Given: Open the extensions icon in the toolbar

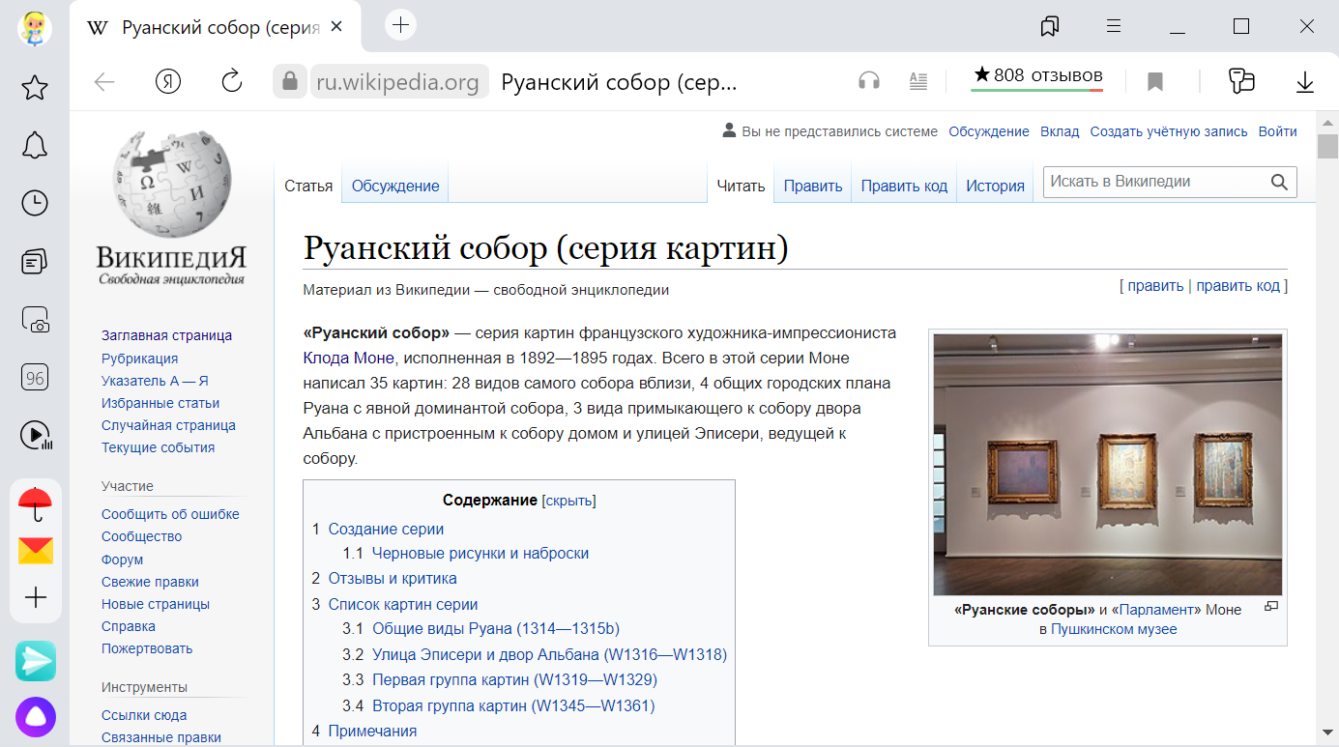Looking at the screenshot, I should coord(1241,81).
